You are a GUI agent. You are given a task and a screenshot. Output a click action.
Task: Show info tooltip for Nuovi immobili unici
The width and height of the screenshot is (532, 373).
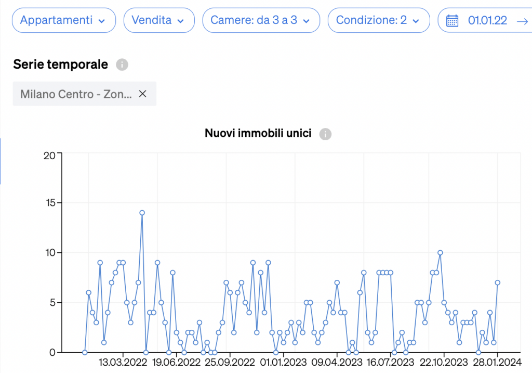point(325,134)
